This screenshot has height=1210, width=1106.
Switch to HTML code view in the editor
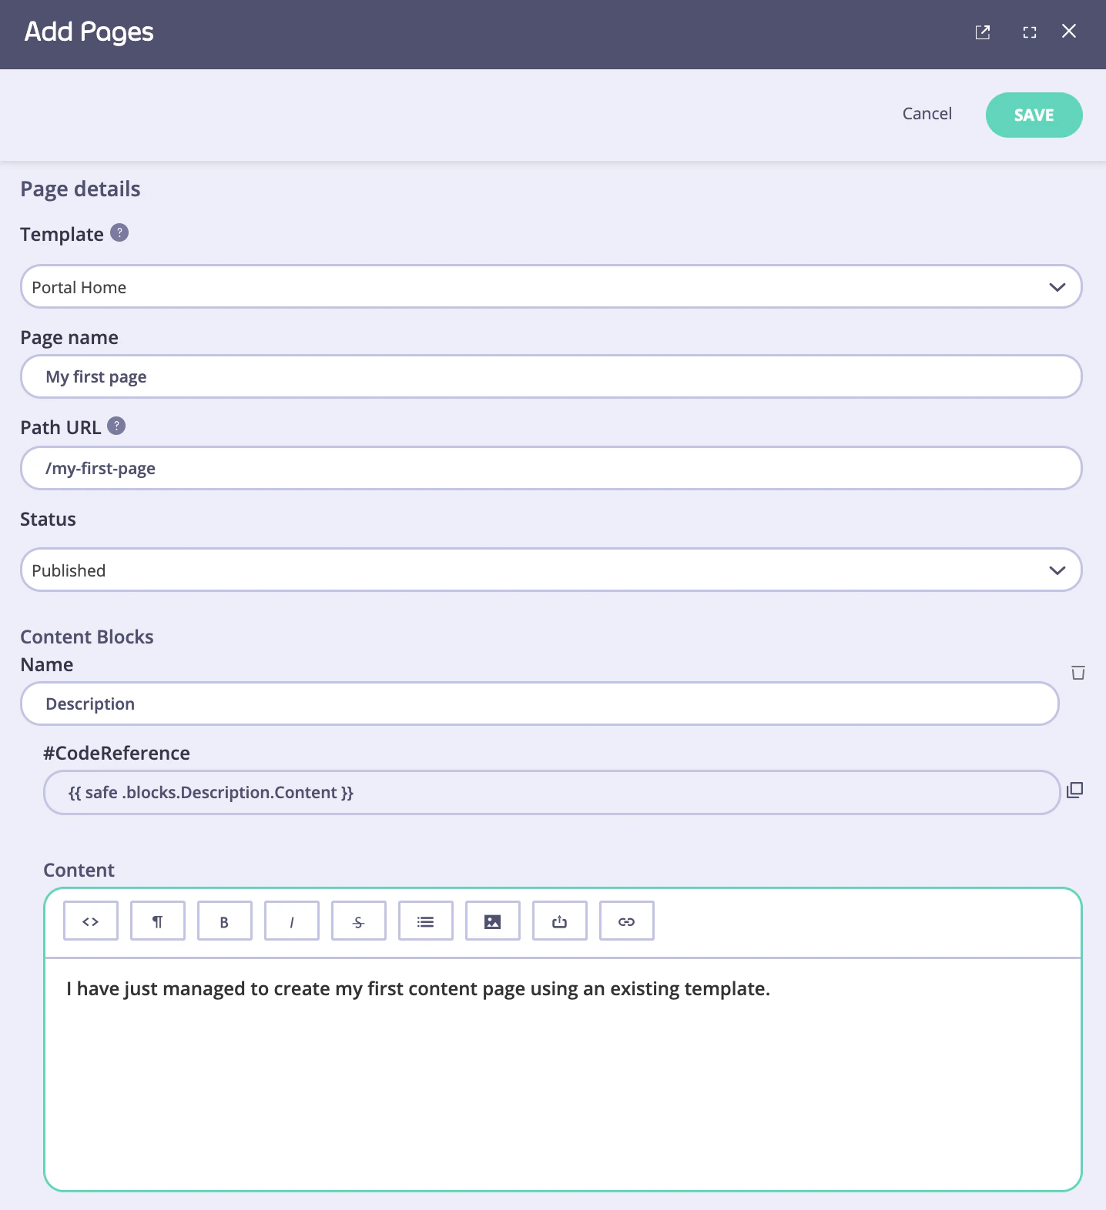(90, 921)
